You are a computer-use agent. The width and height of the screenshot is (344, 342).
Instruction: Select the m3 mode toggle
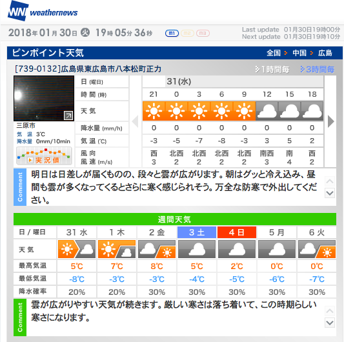tap(203, 34)
